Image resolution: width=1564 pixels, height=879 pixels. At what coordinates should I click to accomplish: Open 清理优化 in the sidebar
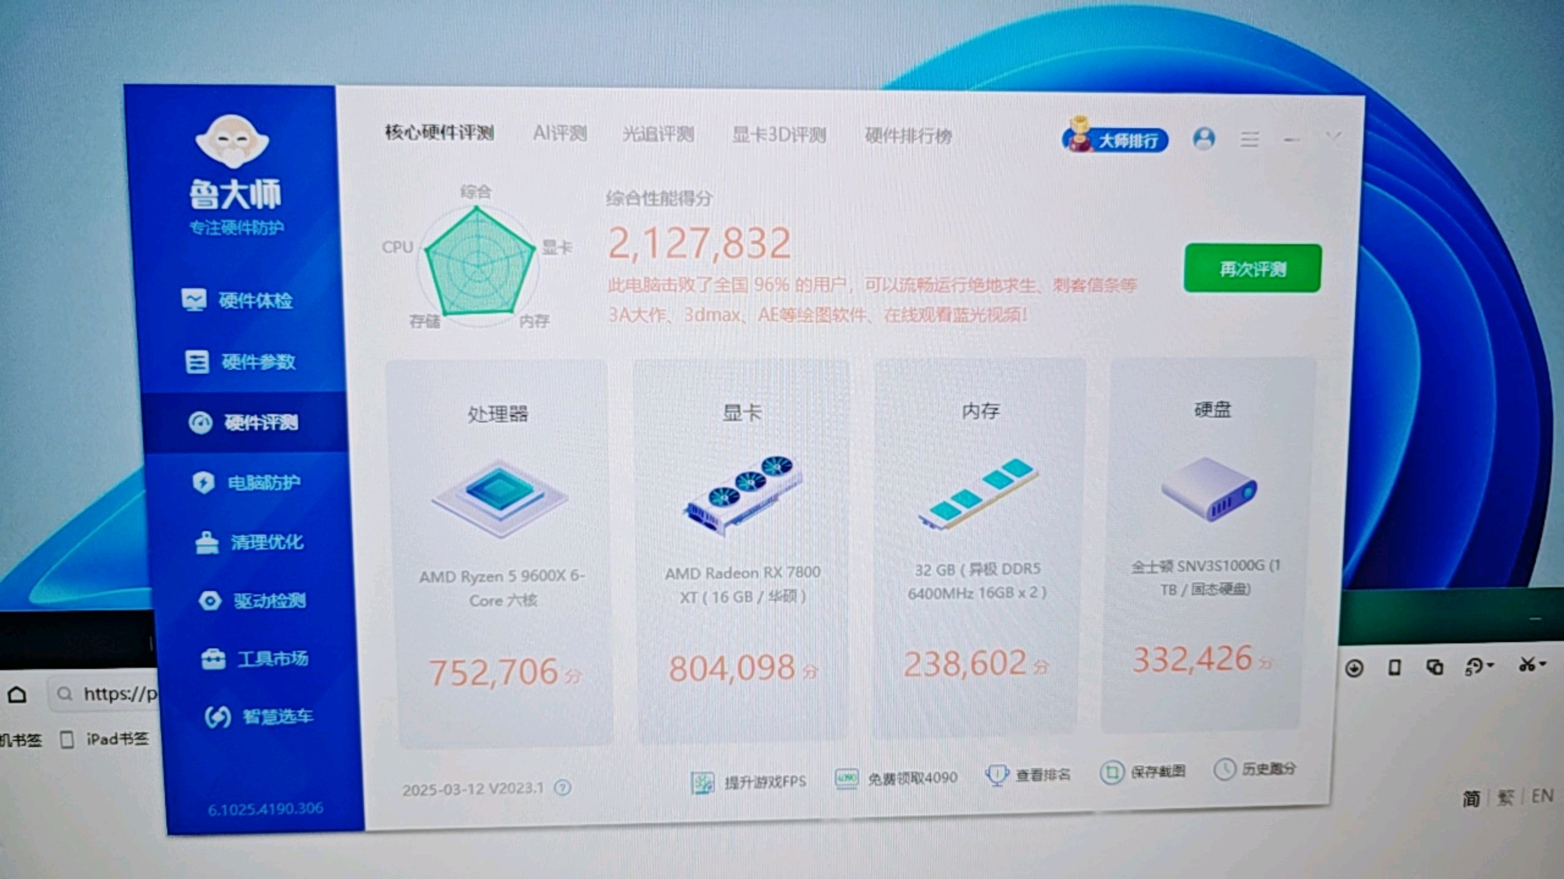(250, 542)
